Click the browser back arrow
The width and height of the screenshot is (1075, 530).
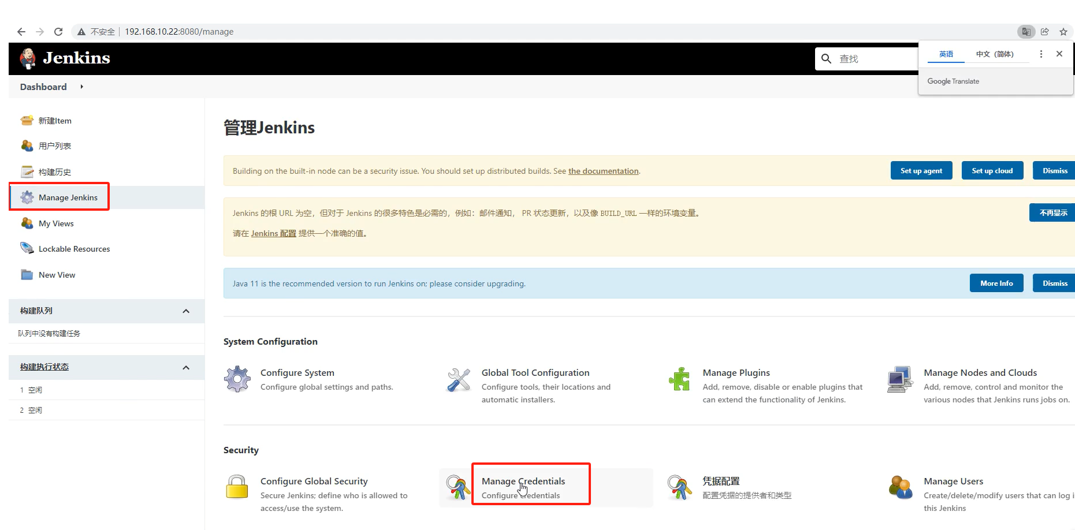click(21, 32)
